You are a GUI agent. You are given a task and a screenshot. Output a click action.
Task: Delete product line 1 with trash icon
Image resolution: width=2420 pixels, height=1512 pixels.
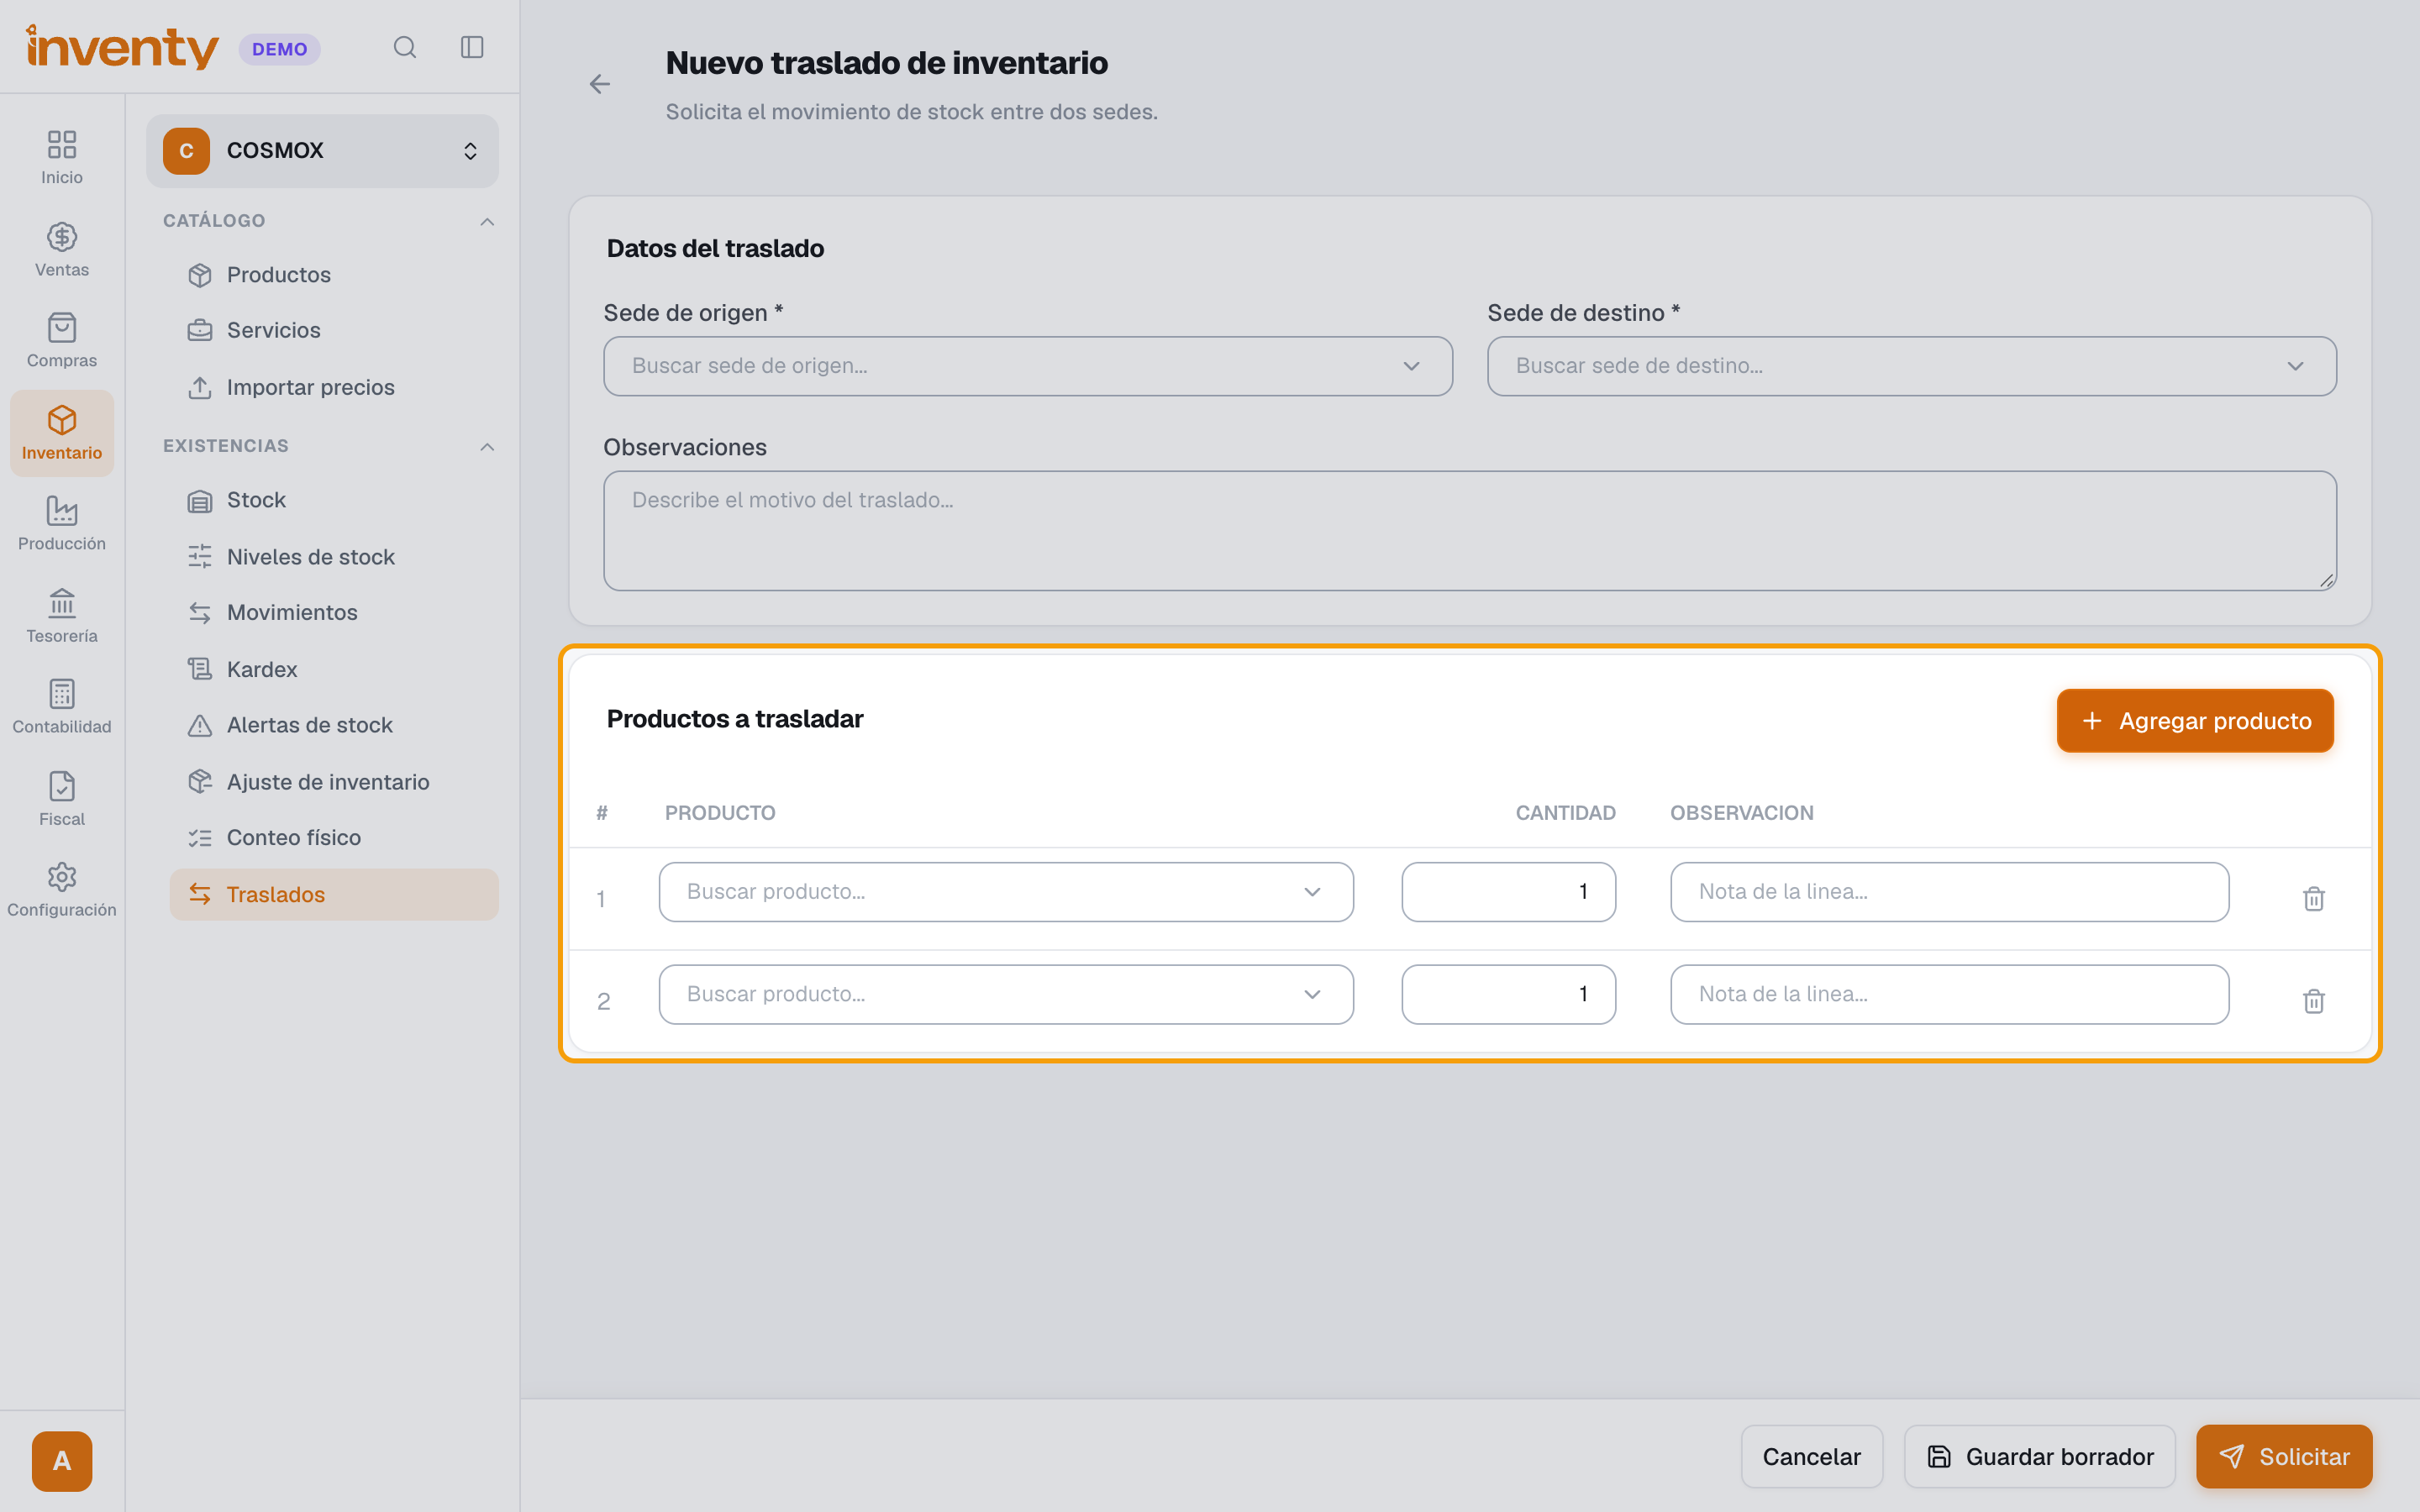[x=2313, y=898]
